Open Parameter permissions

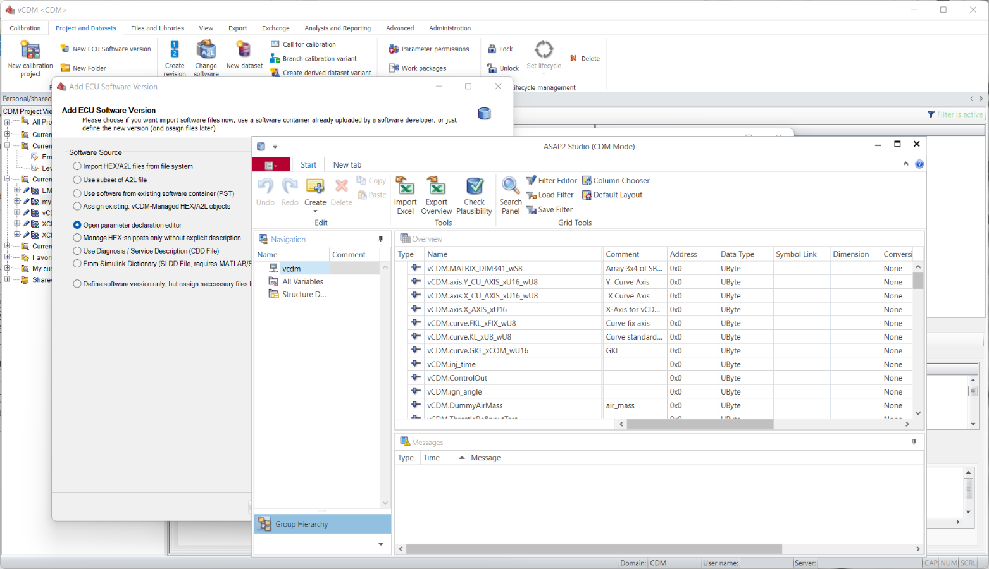pos(429,49)
